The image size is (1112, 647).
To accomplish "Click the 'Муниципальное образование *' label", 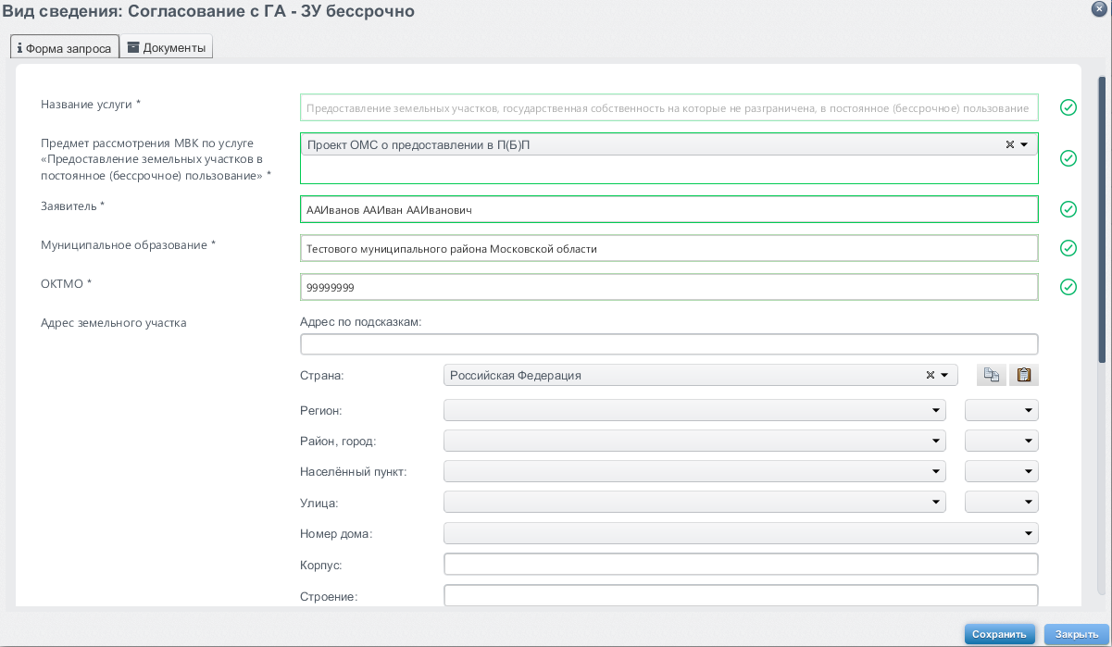I will pos(129,244).
